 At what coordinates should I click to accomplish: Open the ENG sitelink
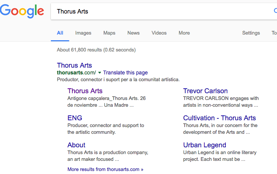[x=75, y=118]
